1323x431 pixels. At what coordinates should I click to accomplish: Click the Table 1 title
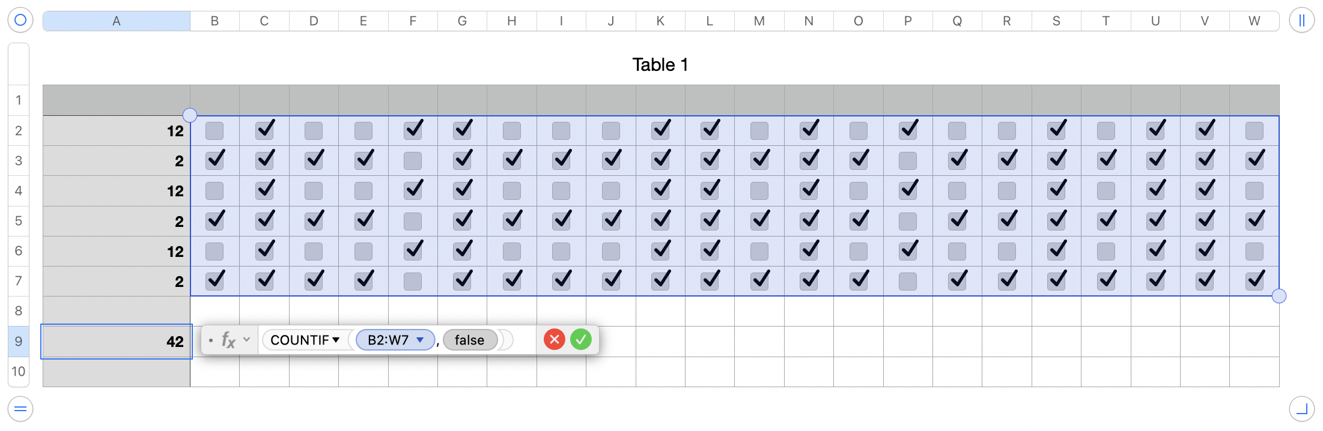[x=660, y=65]
